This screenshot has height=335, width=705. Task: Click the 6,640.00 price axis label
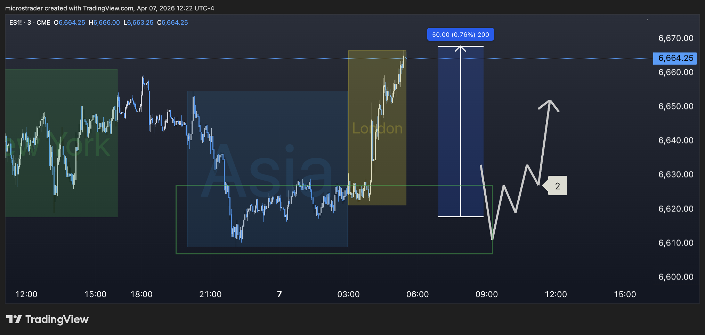point(676,140)
